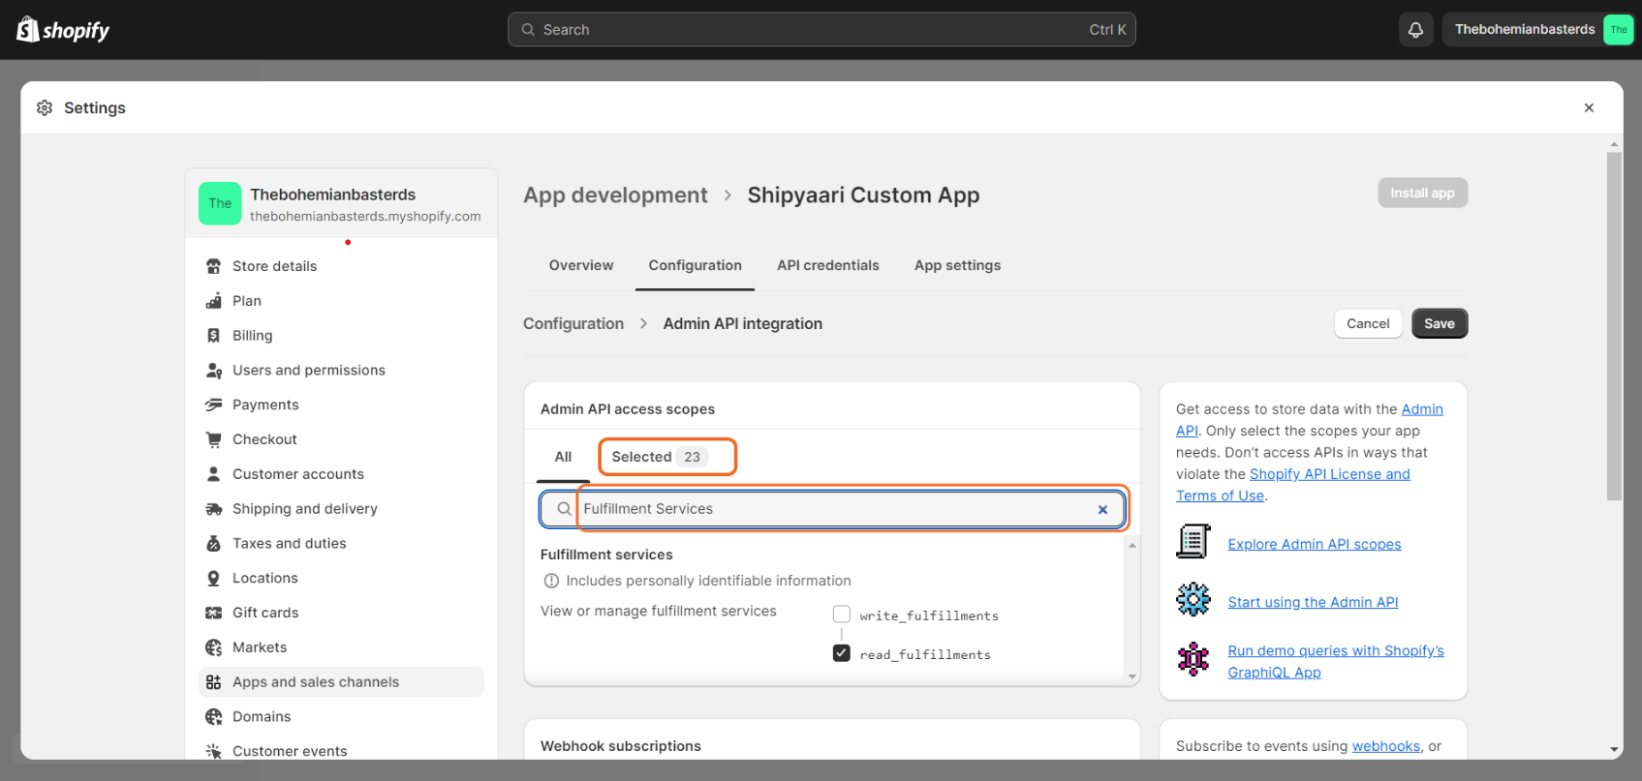This screenshot has height=781, width=1642.
Task: Click the Install app button
Action: click(x=1422, y=193)
